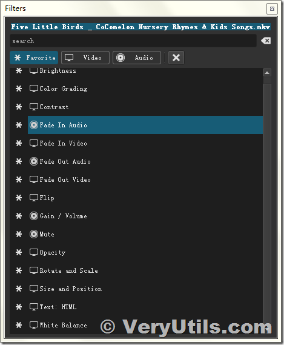The width and height of the screenshot is (284, 345).
Task: Focus the search input field
Action: 133,41
